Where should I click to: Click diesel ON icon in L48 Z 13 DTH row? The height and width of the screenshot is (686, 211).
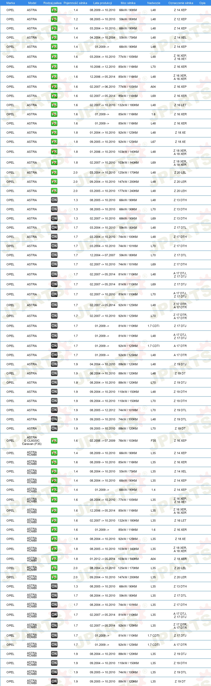[x=54, y=200]
